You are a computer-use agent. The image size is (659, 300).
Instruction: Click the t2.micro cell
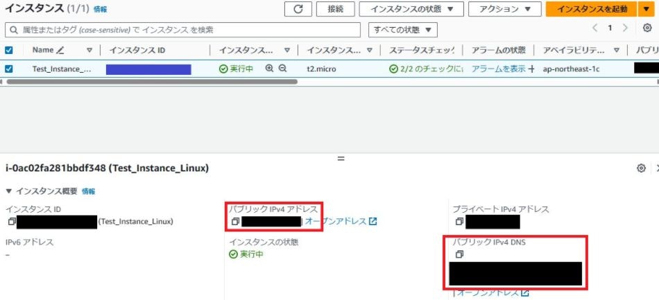[x=321, y=69]
